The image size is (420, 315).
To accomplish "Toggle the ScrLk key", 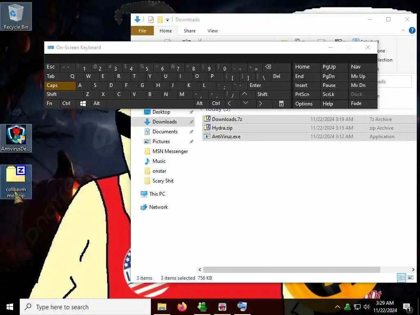I will tap(334, 94).
